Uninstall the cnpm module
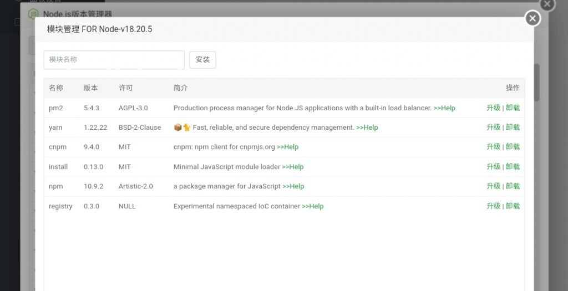The image size is (568, 291). click(513, 147)
